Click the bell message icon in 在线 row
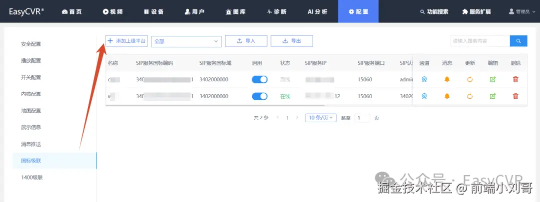 coord(447,96)
